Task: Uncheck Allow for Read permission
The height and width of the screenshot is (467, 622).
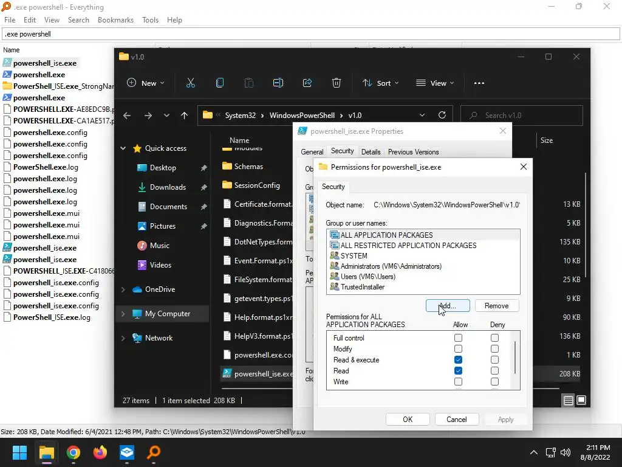Action: (458, 370)
